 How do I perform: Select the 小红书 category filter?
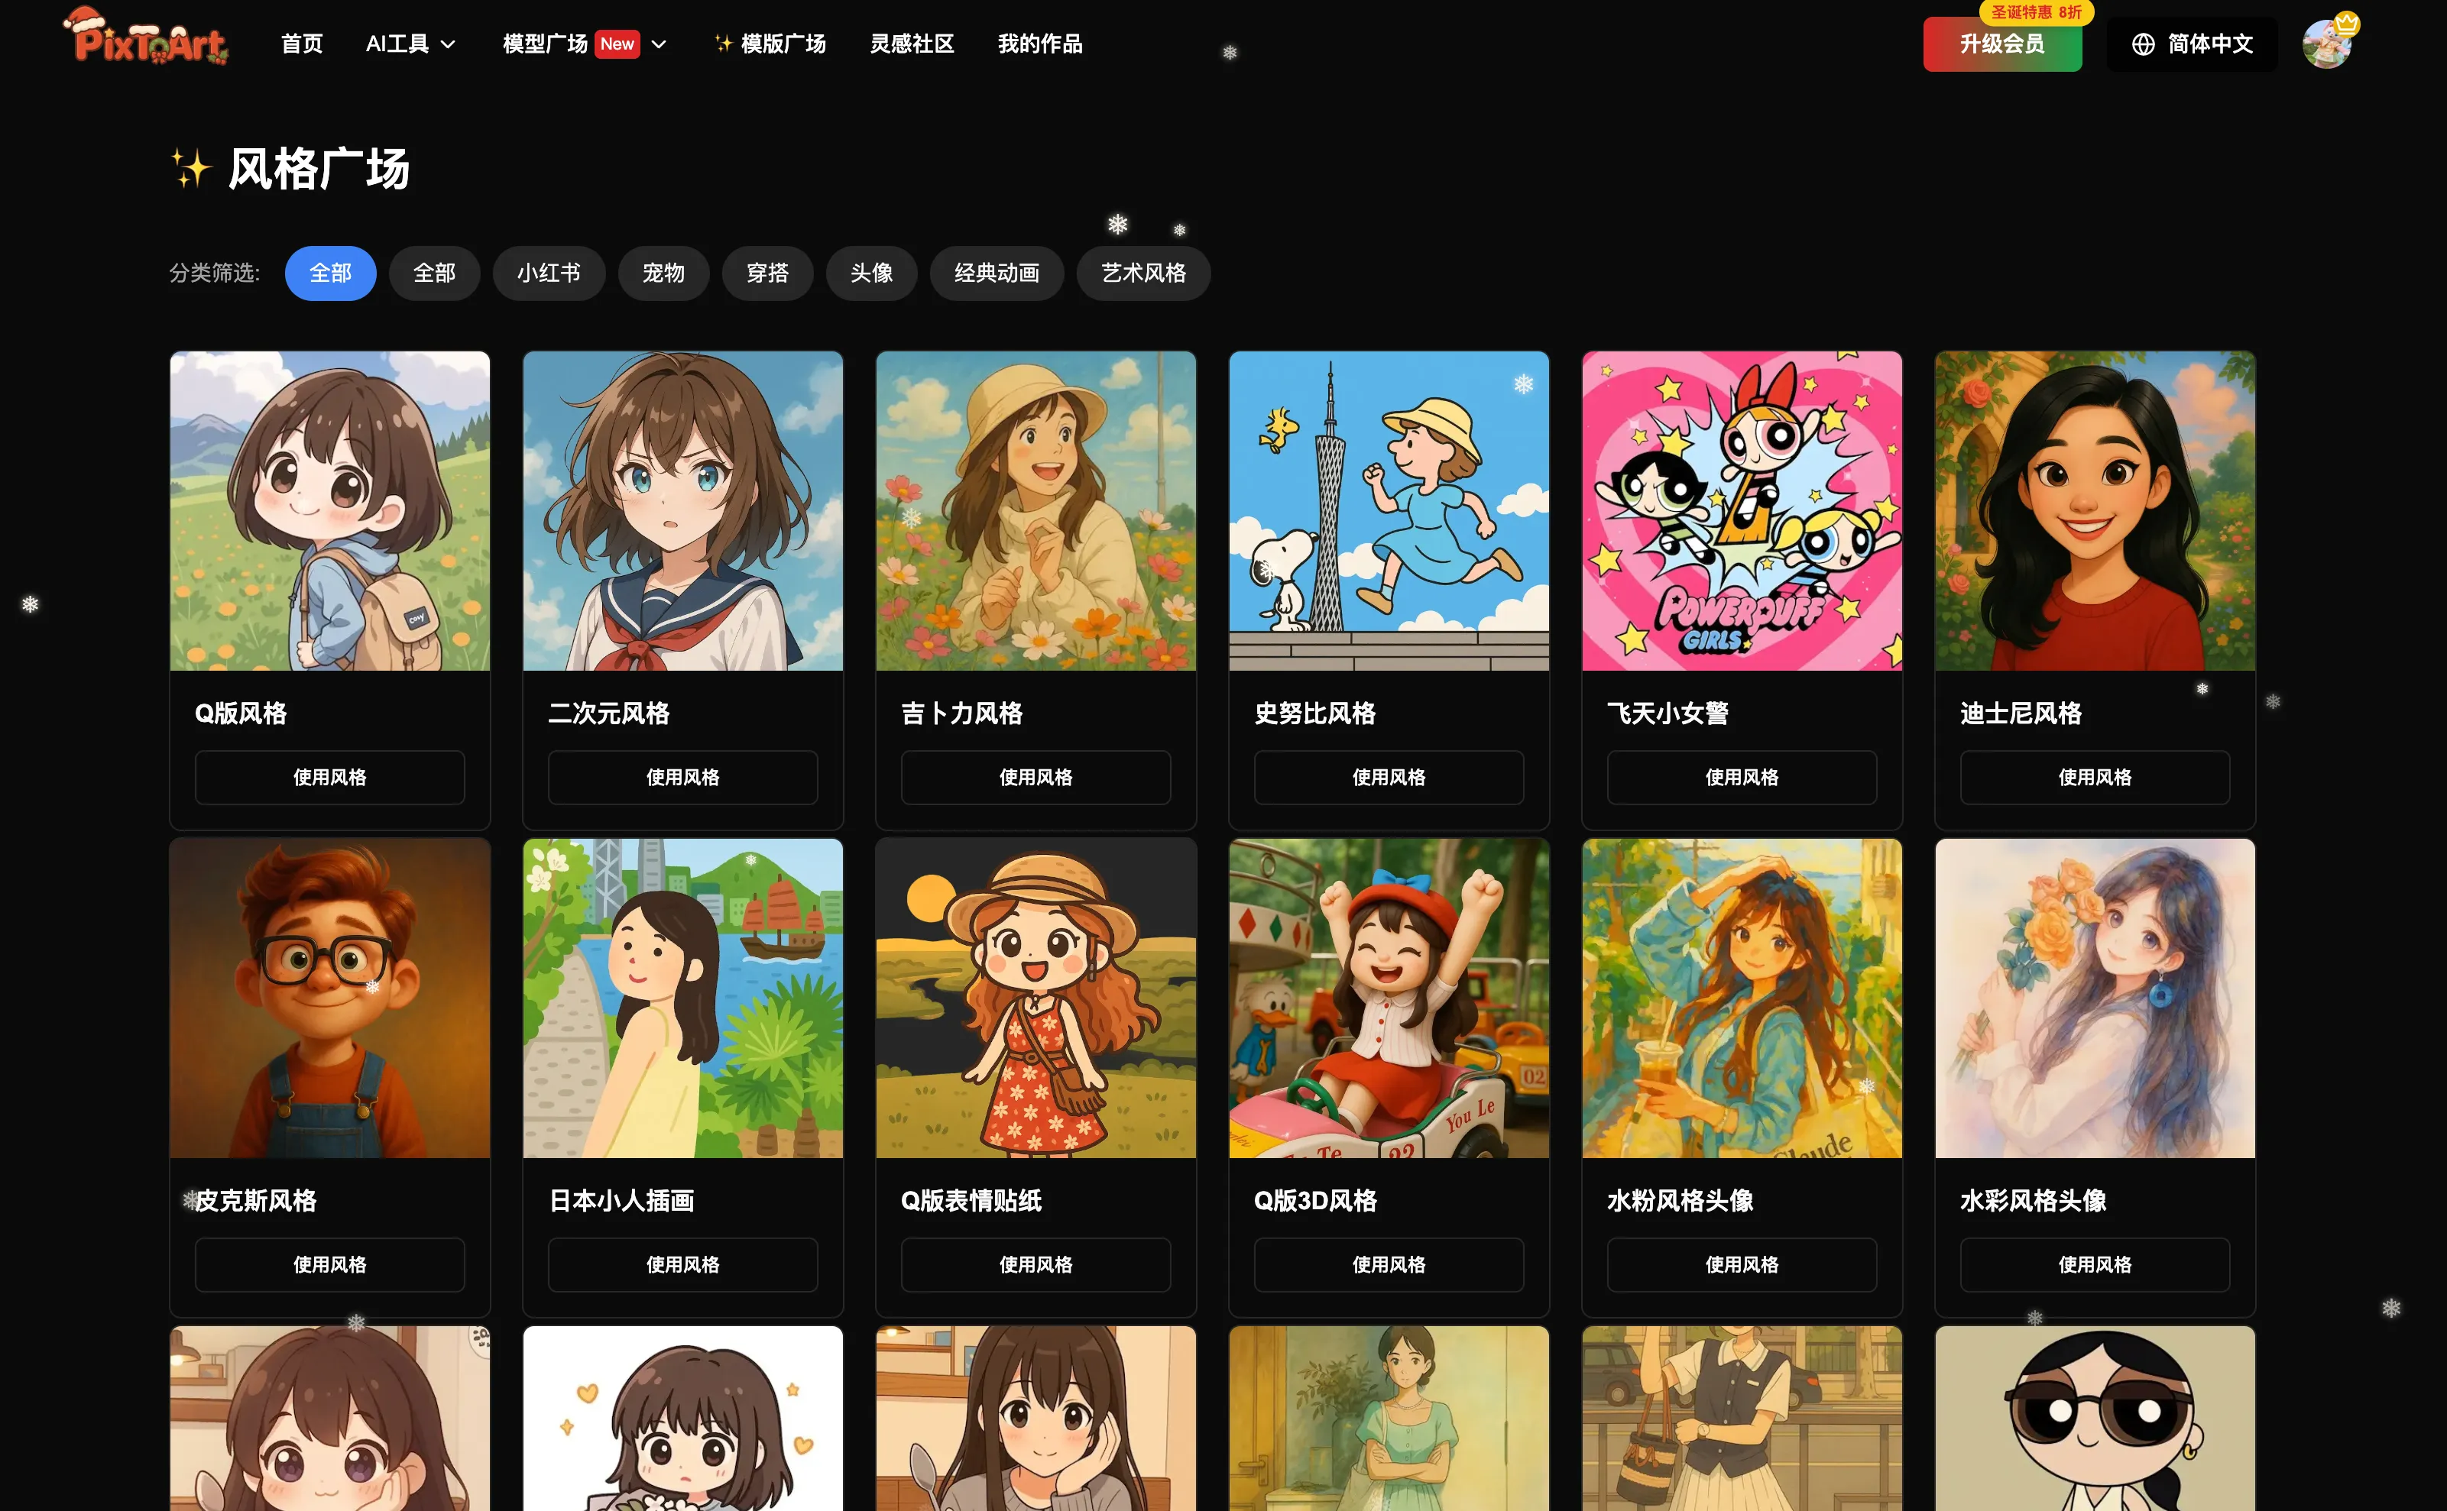549,273
